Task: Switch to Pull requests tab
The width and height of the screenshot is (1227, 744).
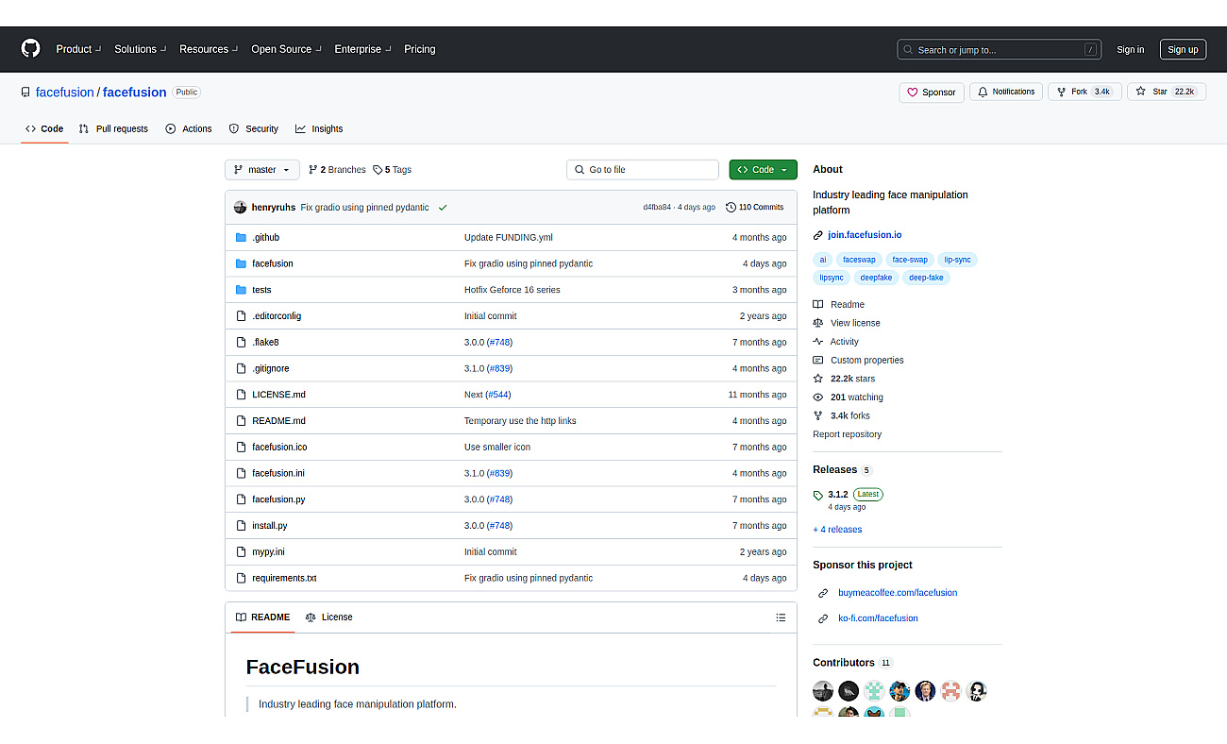Action: click(x=113, y=128)
